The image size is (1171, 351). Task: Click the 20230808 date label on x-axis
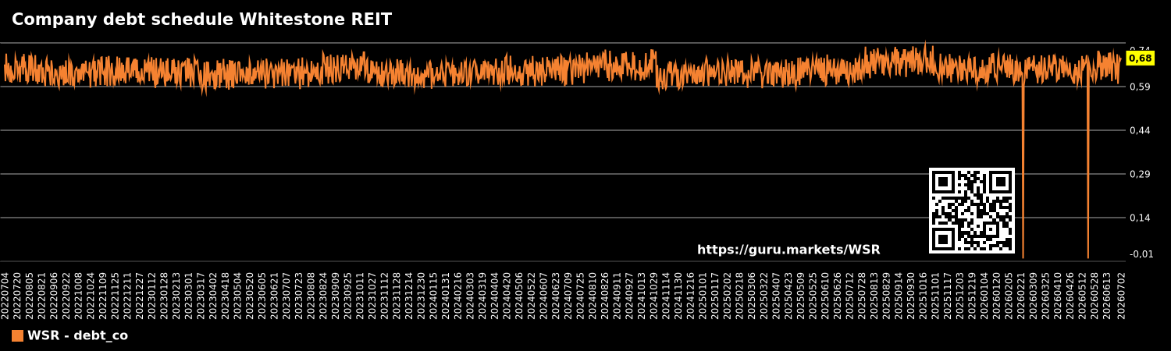click(312, 296)
